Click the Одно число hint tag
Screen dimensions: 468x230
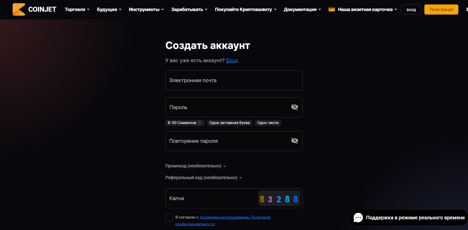click(x=268, y=123)
